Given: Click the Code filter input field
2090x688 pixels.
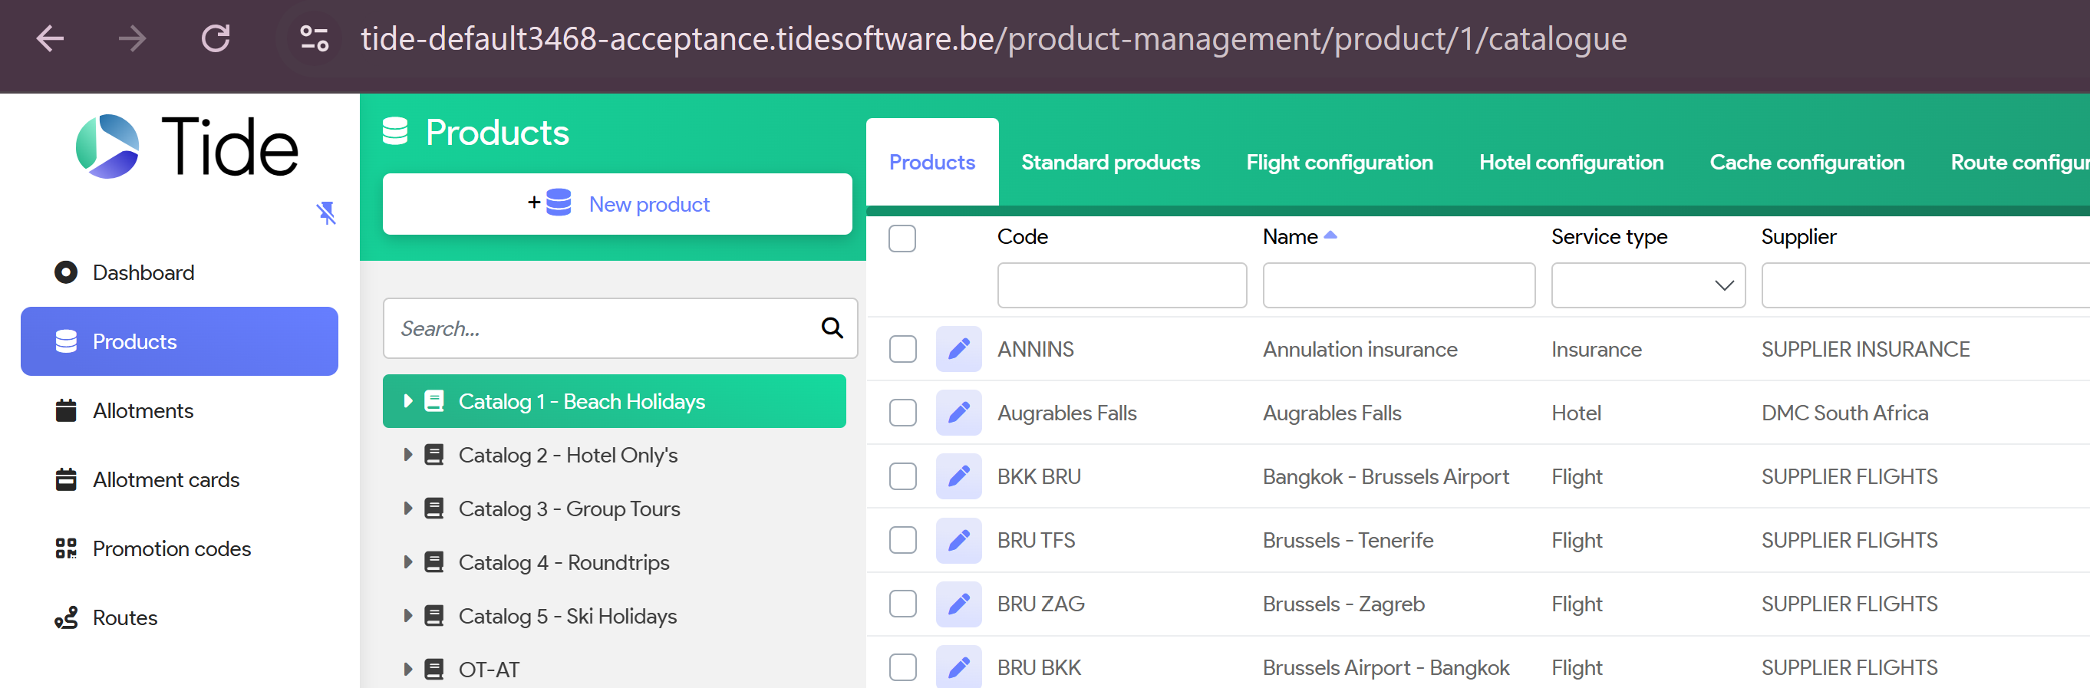Looking at the screenshot, I should coord(1121,285).
